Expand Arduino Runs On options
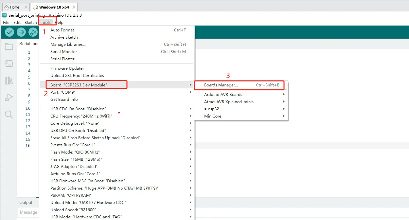The height and width of the screenshot is (220, 409). point(117,174)
